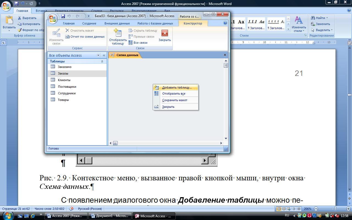Select Access Конструктор ribbon tab
The height and width of the screenshot is (220, 352).
193,23
